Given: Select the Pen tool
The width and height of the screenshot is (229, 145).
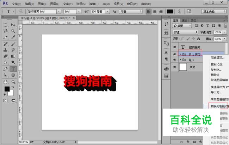Looking at the screenshot, I should [x=6, y=69].
